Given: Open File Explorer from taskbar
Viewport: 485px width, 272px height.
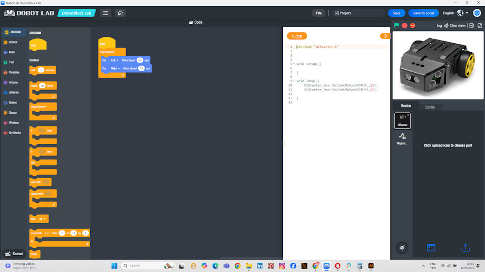Looking at the screenshot, I should tap(249, 266).
